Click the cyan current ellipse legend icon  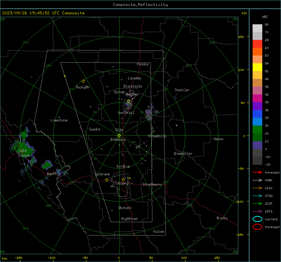click(x=257, y=219)
